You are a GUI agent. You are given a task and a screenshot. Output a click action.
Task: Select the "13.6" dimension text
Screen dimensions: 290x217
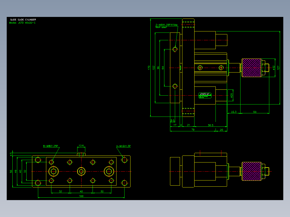(81, 146)
